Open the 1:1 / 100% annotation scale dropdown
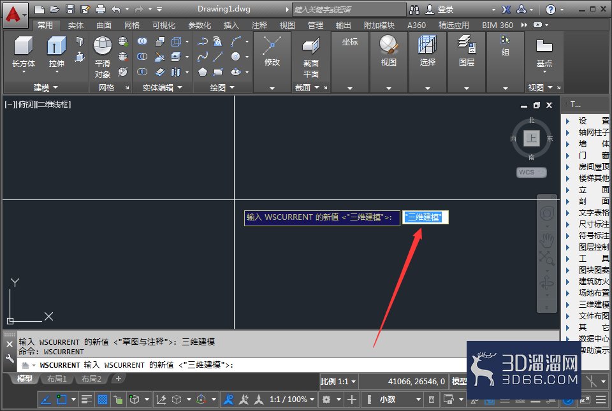This screenshot has height=411, width=612. coord(292,400)
